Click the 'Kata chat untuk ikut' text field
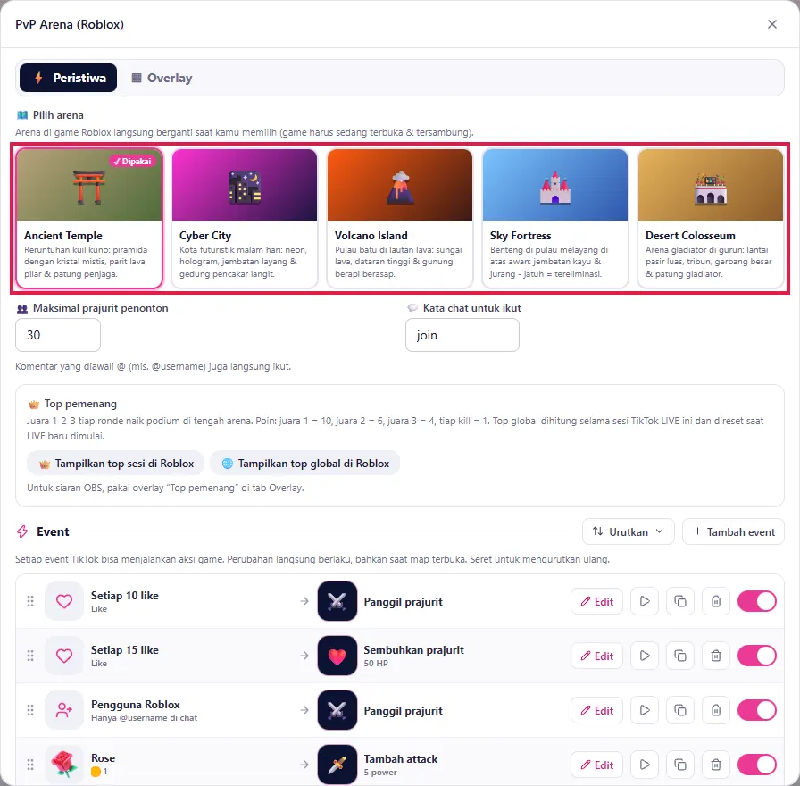This screenshot has width=800, height=786. click(x=462, y=335)
